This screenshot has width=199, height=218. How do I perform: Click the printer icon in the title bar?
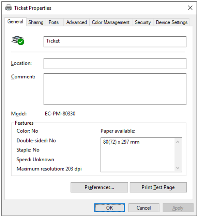click(x=9, y=8)
